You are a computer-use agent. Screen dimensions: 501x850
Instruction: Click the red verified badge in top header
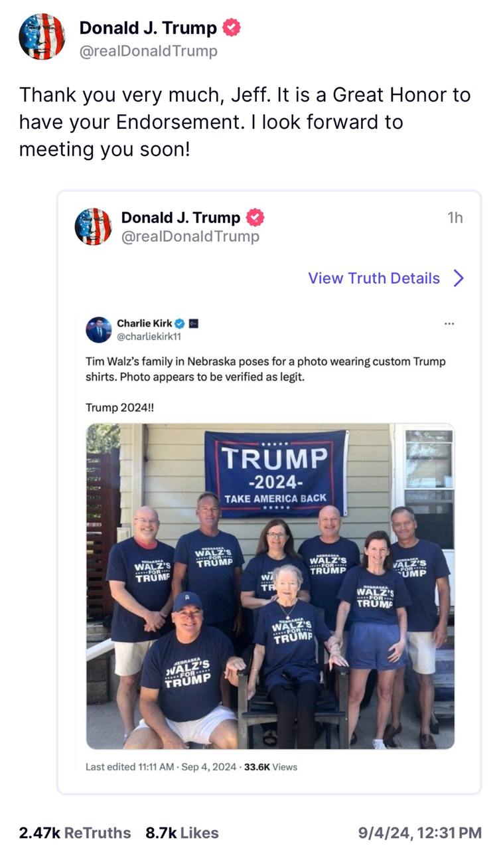click(231, 28)
